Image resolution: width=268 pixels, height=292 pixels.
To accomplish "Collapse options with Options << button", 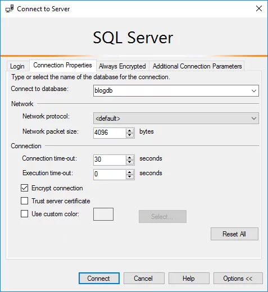I will [238, 279].
